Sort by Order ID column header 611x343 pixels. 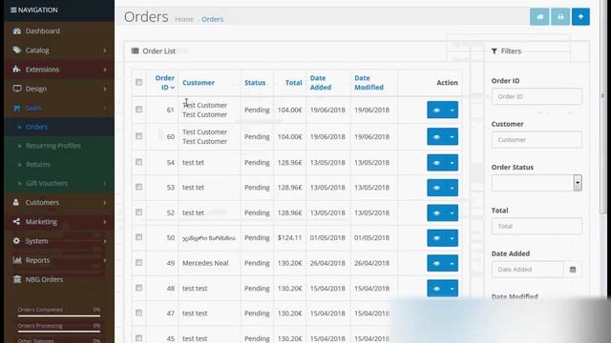(164, 83)
